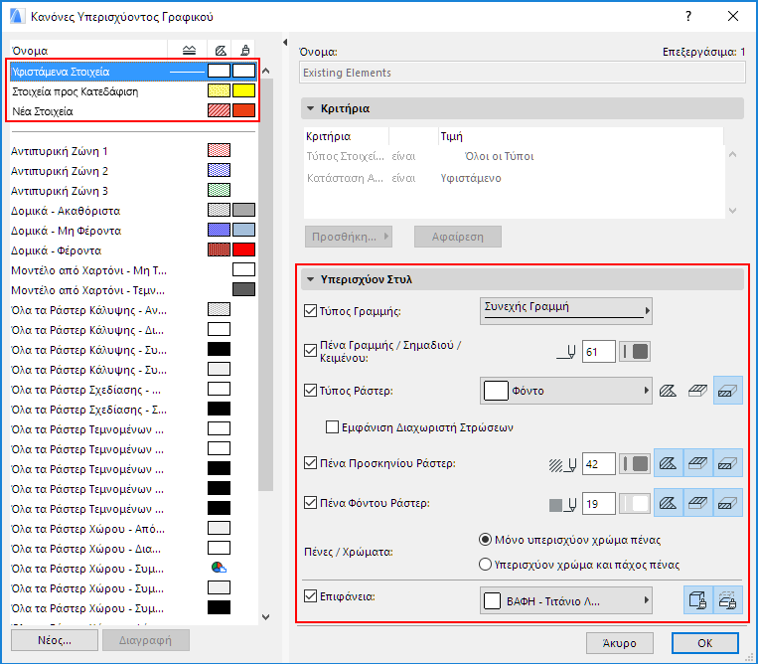The height and width of the screenshot is (664, 758).
Task: Open Φόντο fill type dropdown
Action: 566,391
